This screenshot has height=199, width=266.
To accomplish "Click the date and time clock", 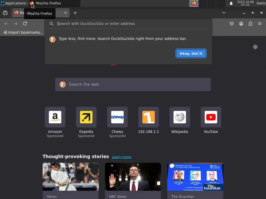I will click(x=245, y=3).
